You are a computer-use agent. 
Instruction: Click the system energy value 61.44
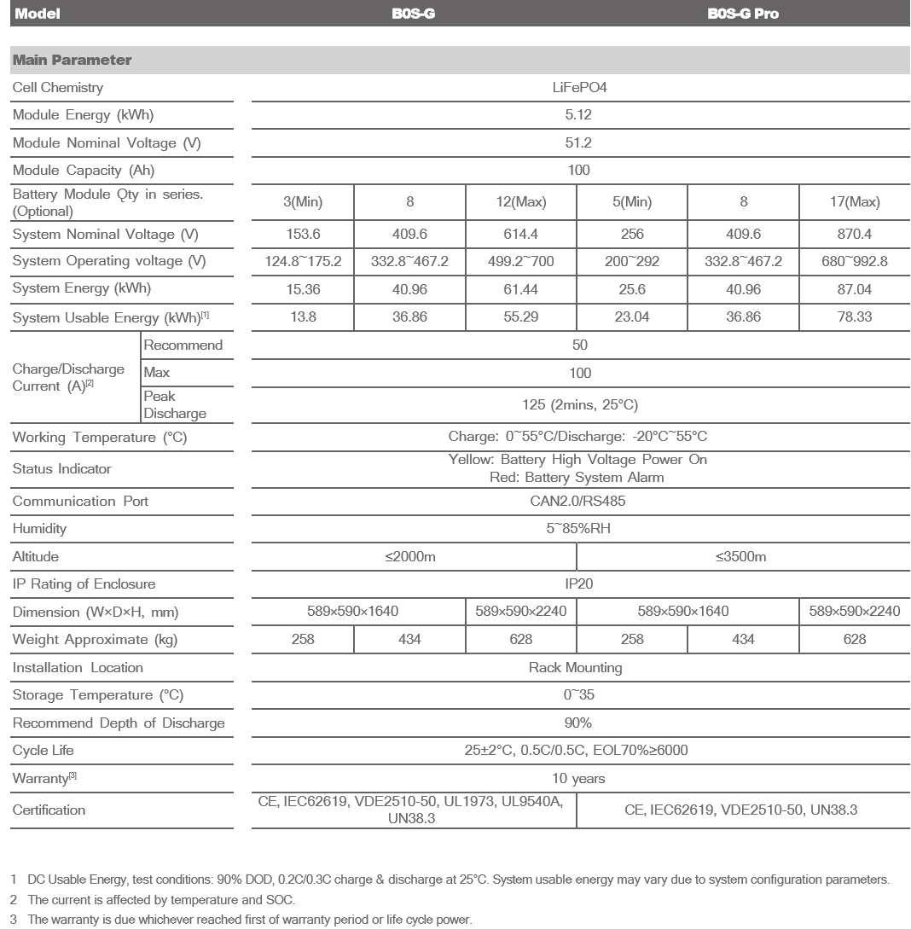[520, 290]
